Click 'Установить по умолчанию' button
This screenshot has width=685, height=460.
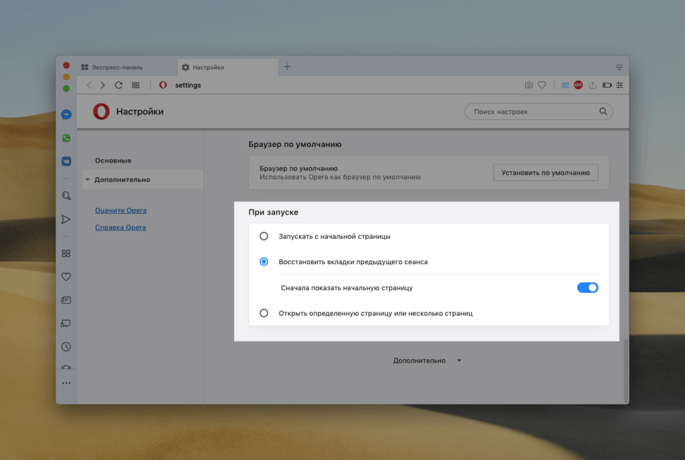click(x=545, y=172)
